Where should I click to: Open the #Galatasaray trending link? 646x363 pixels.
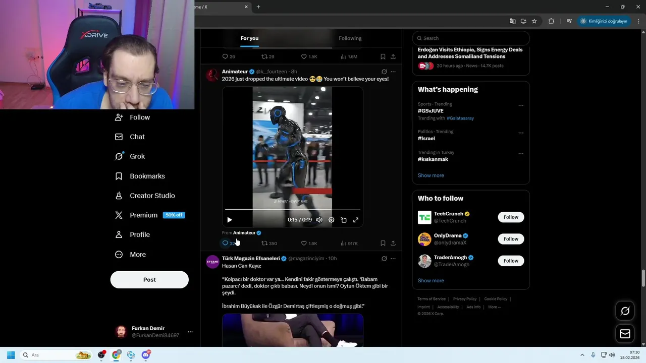tap(460, 118)
